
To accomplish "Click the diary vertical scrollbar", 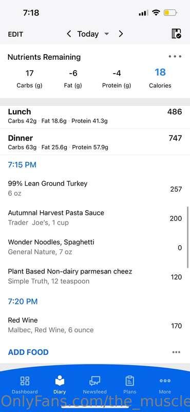I will coord(187,237).
